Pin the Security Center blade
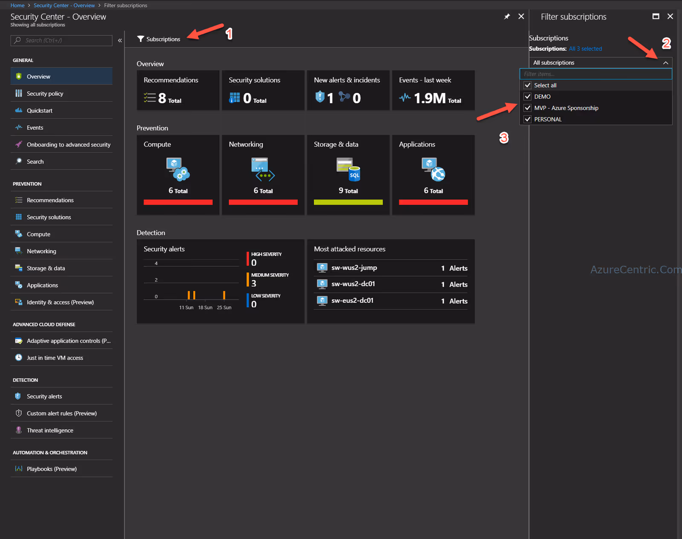Screen dimensions: 682x539 tap(507, 17)
